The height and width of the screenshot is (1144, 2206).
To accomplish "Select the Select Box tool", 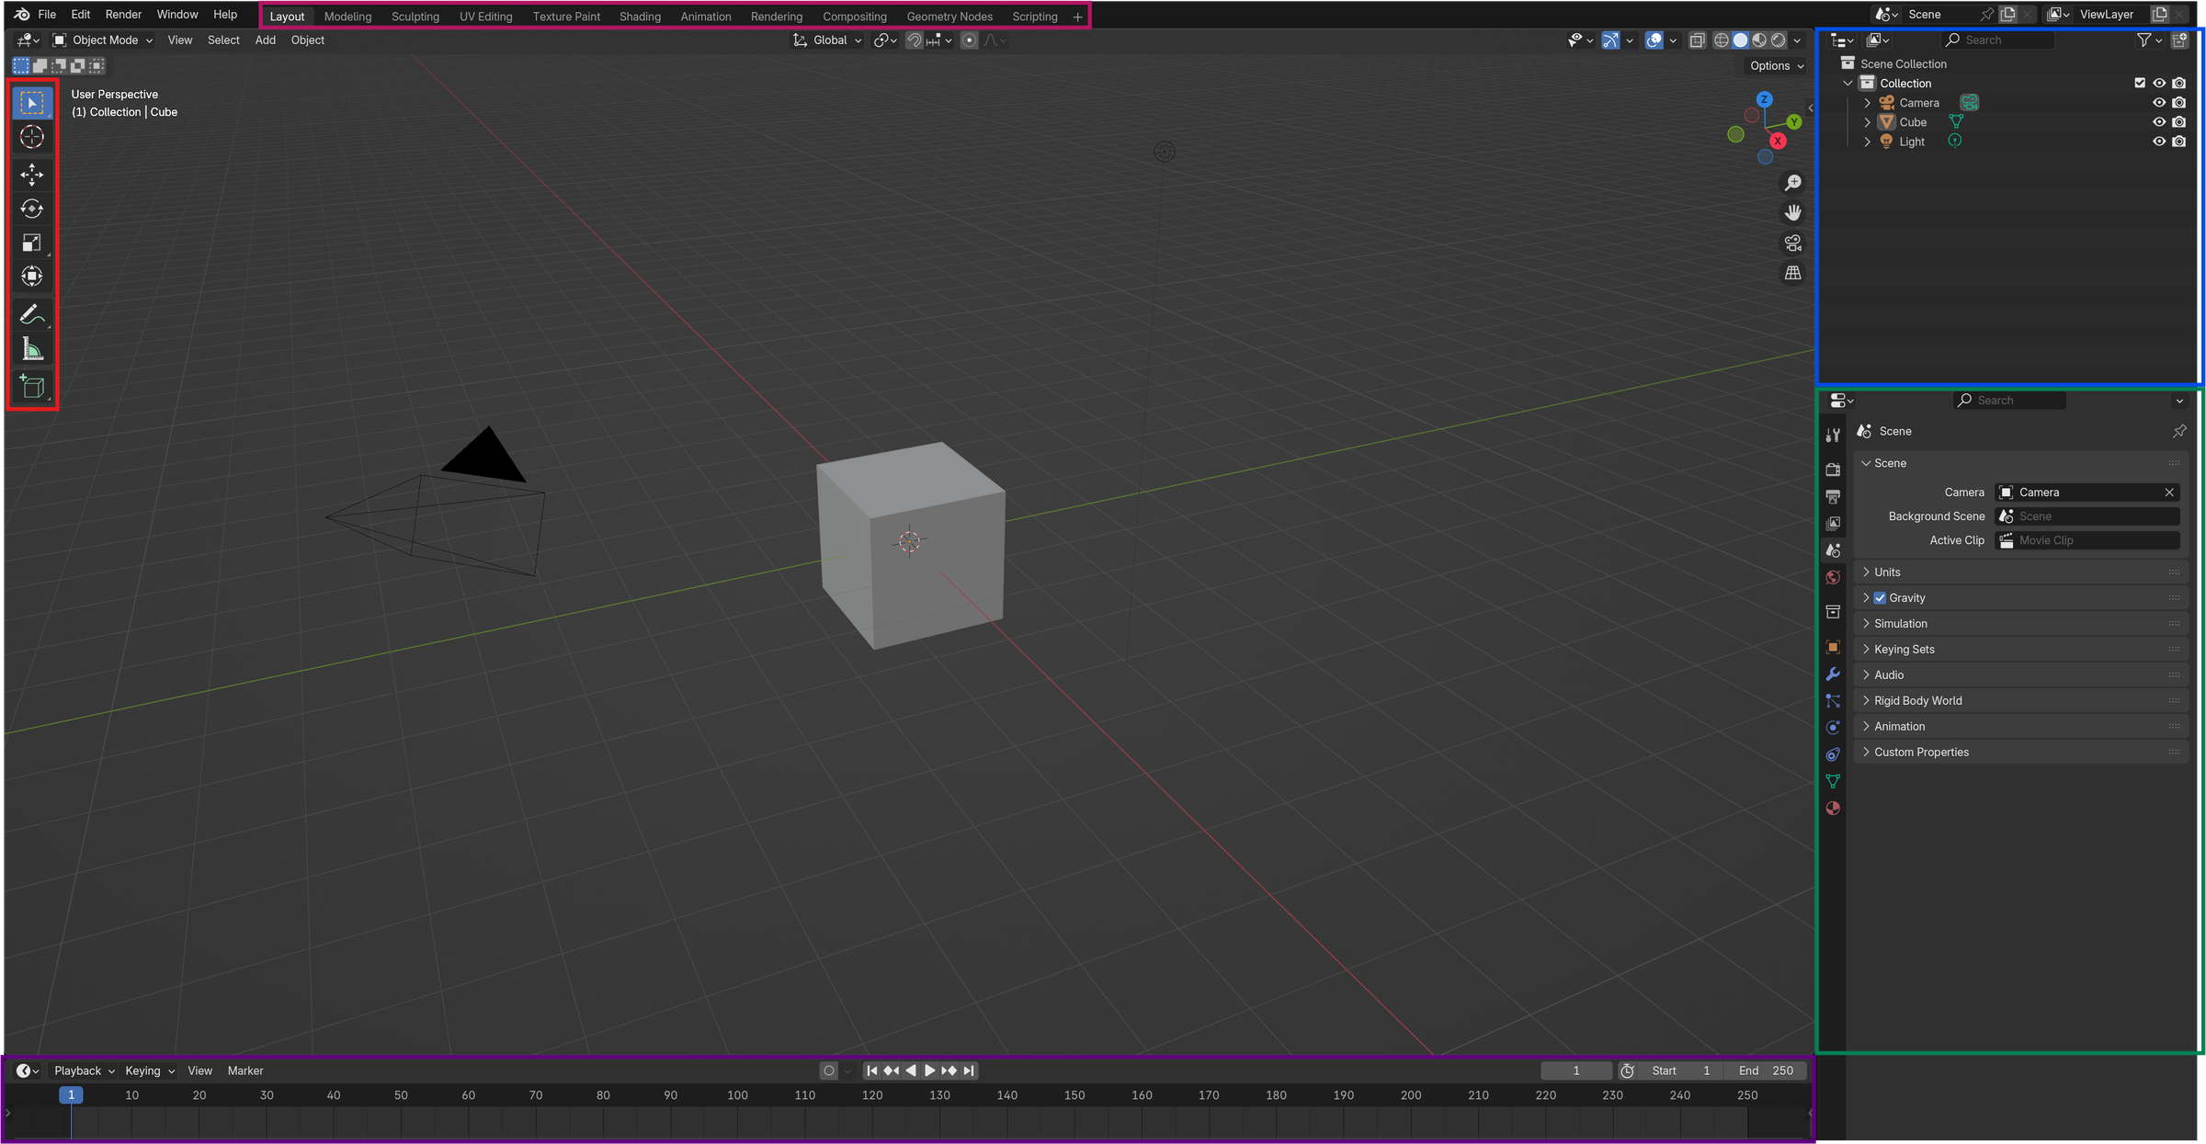I will pyautogui.click(x=32, y=102).
